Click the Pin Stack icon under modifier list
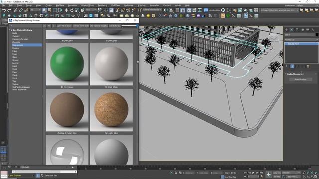This screenshot has height=179, width=319. [287, 66]
